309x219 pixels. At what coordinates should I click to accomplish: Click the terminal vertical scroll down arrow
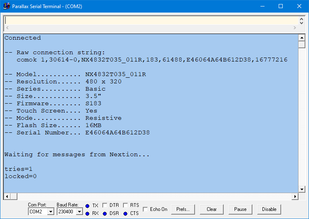[x=301, y=189]
